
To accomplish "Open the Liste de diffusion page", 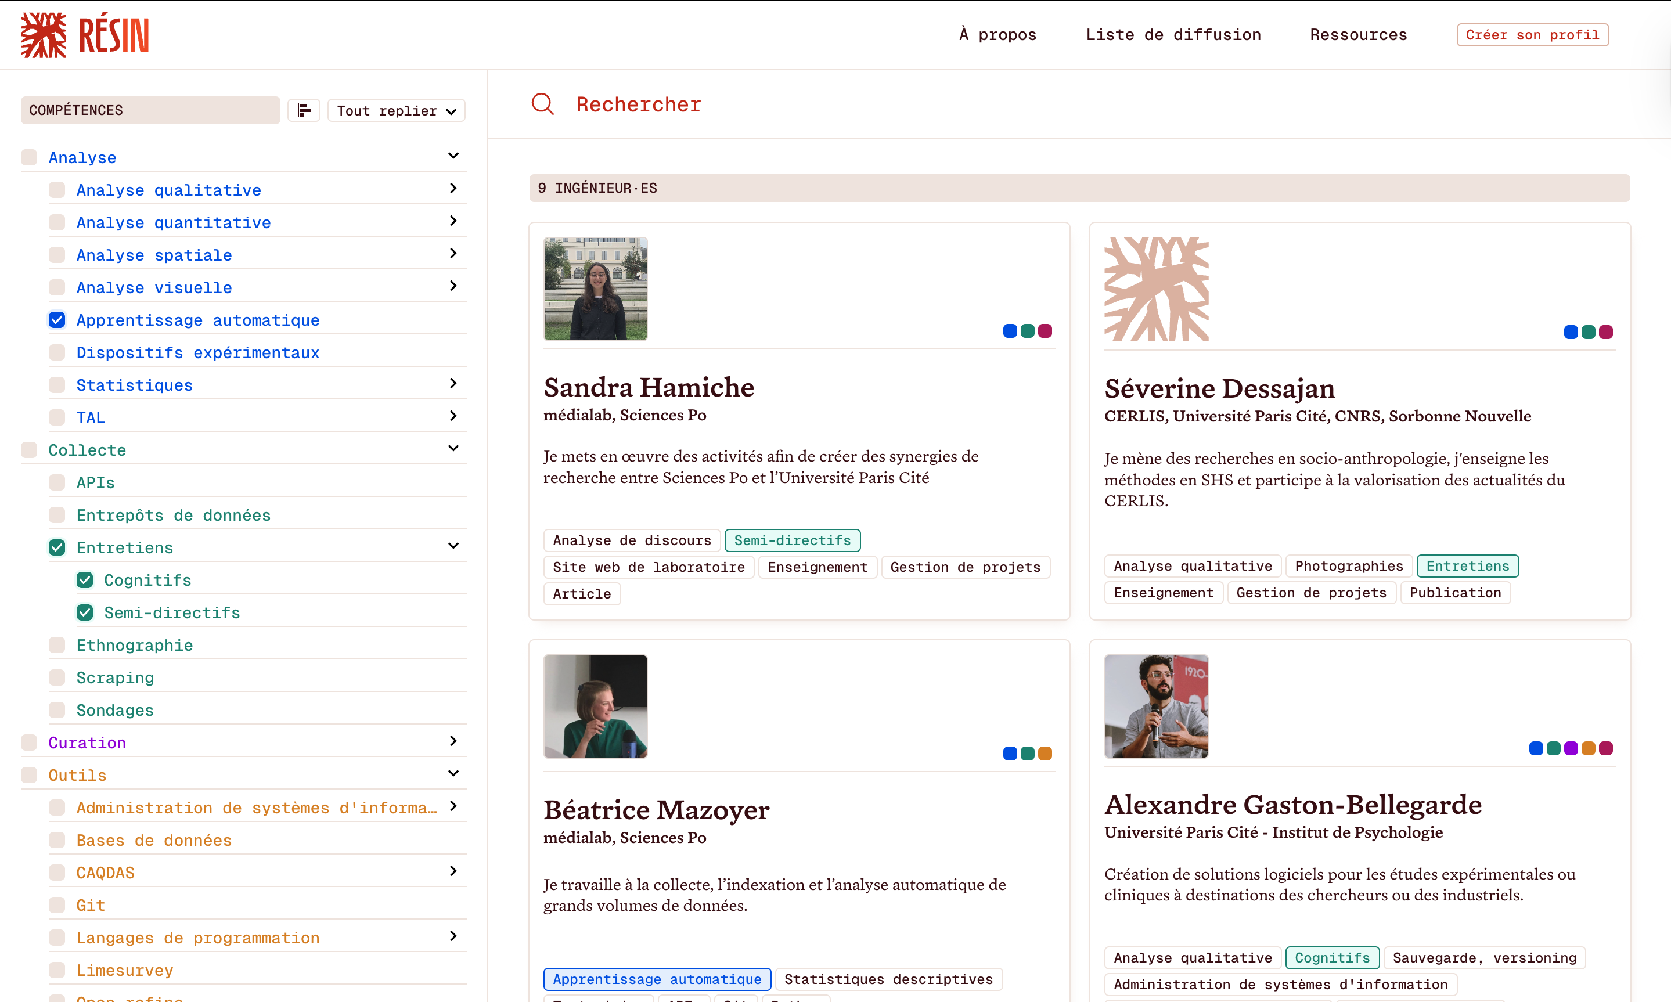I will click(1173, 35).
